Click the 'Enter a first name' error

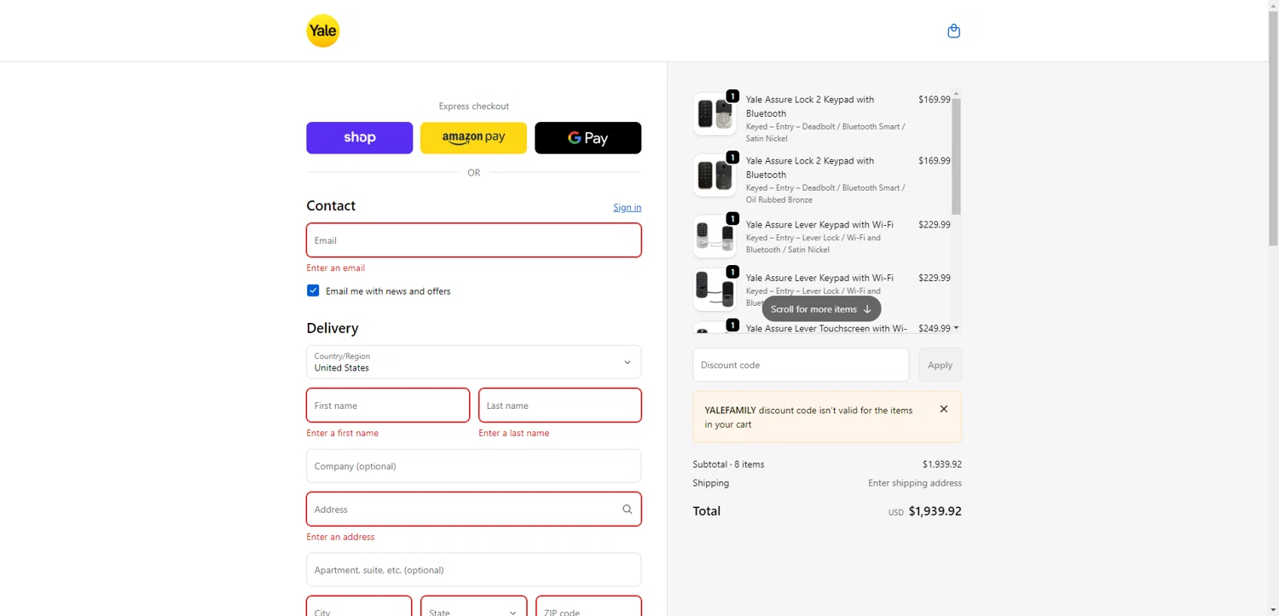(x=342, y=434)
